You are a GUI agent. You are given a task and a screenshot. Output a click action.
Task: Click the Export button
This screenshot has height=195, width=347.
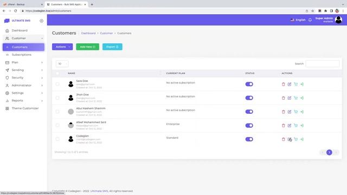(112, 47)
